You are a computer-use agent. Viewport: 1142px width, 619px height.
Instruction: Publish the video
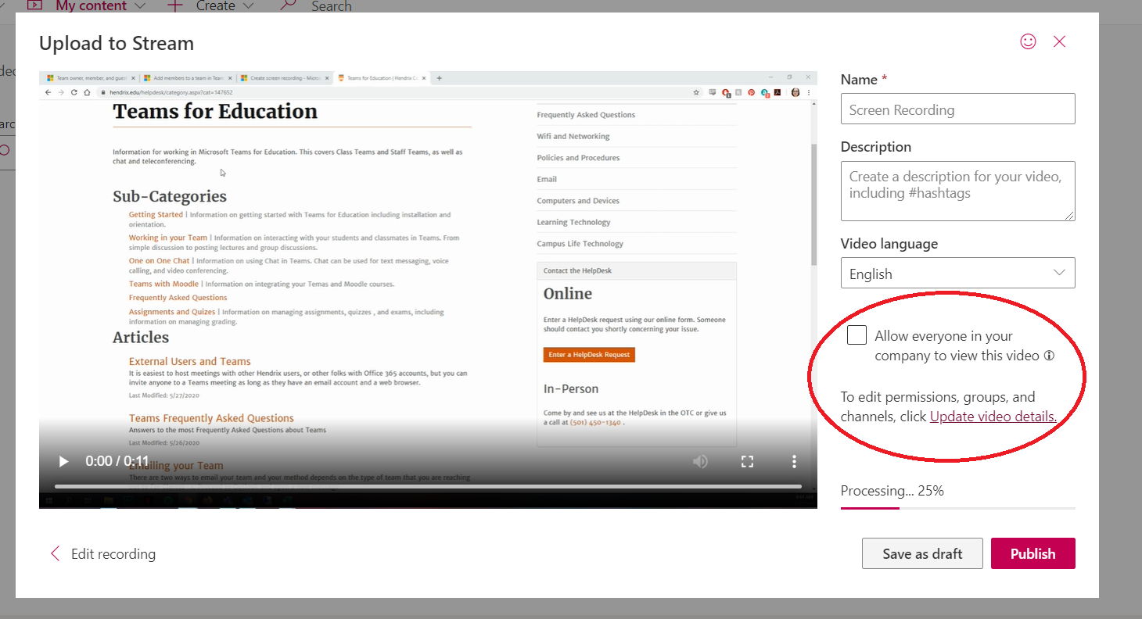[x=1032, y=553]
